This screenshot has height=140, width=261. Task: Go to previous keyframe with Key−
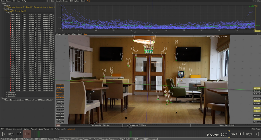[x=11, y=134]
